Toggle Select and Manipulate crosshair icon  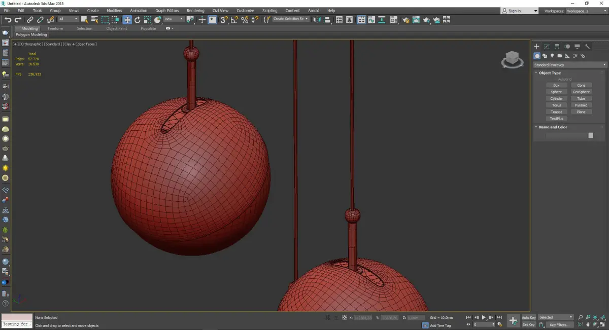pos(202,20)
